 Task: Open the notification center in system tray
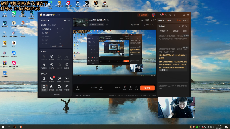coord(227,127)
